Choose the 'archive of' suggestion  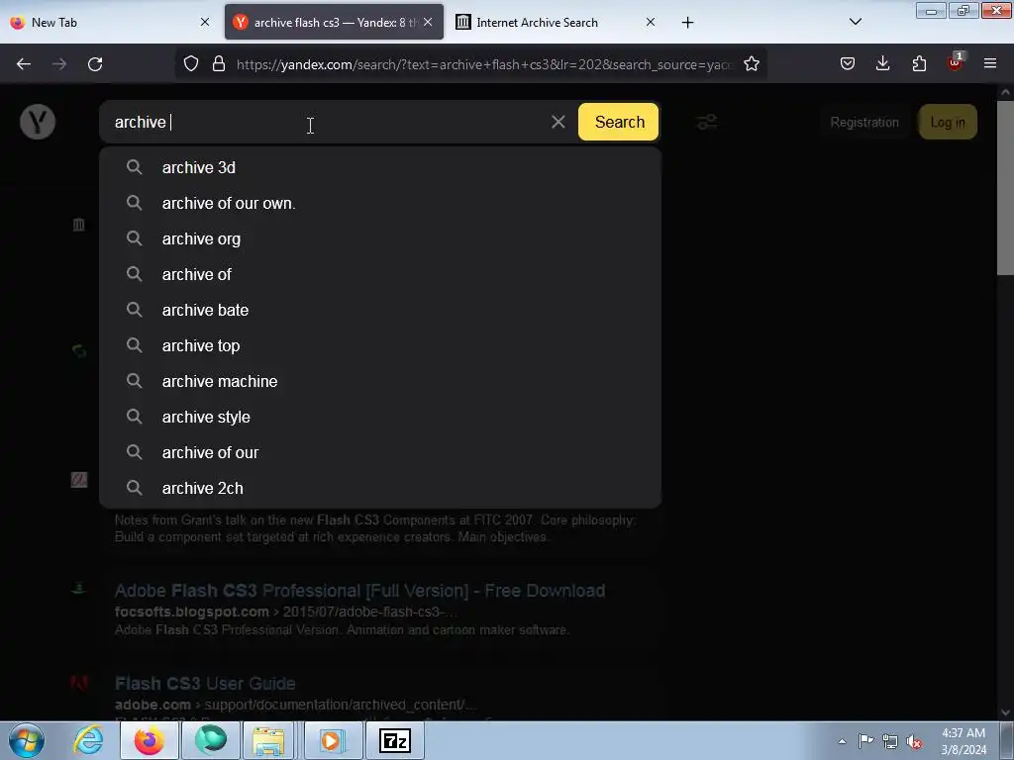coord(380,274)
